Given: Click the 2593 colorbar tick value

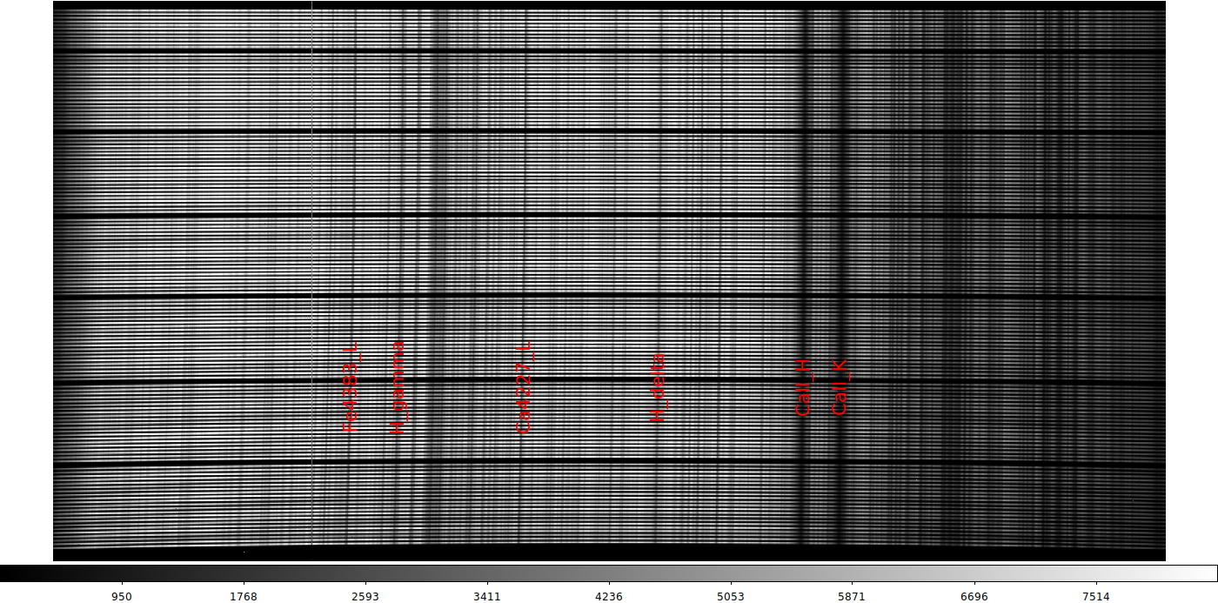Looking at the screenshot, I should pyautogui.click(x=365, y=596).
